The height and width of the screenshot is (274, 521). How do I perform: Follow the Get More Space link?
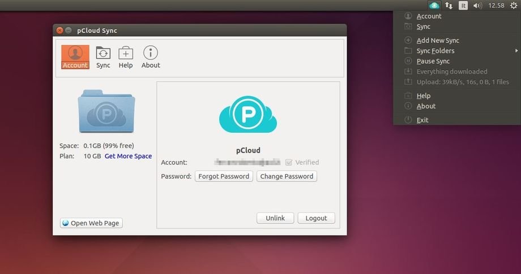[x=128, y=156]
